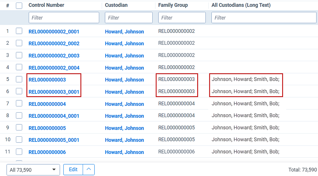Expand the Edit button's caret menu
318x176 pixels.
89,170
